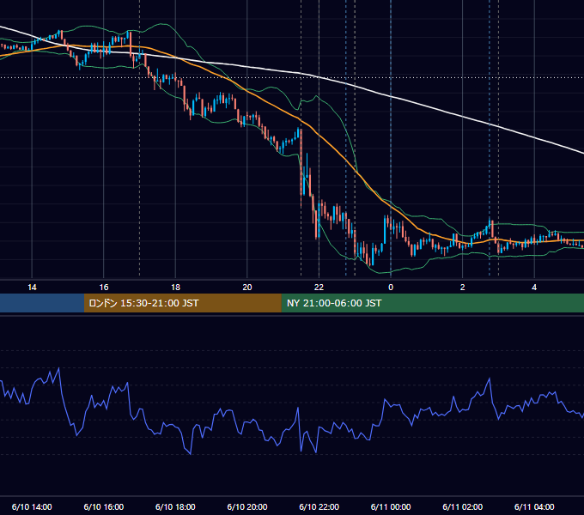584x515 pixels.
Task: Click the 6/11 00:00 date label
Action: point(391,506)
